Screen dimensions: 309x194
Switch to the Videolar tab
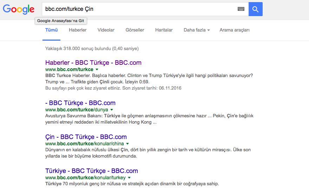pos(106,30)
